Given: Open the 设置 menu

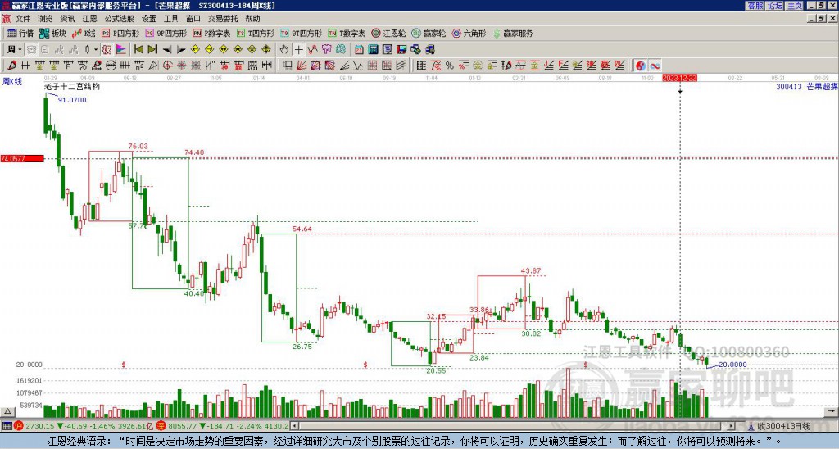Looking at the screenshot, I should (x=149, y=19).
